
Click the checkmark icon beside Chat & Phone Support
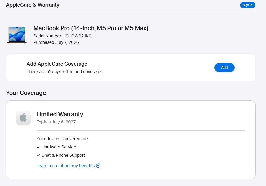coord(38,155)
